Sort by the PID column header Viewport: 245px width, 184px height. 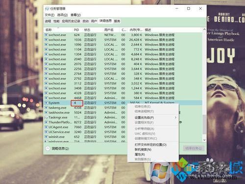tap(76, 30)
